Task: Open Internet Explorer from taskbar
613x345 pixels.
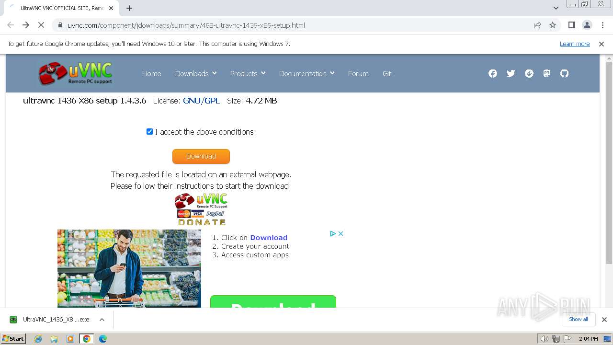Action: point(38,339)
